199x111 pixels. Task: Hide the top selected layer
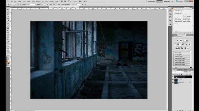[x=173, y=77]
